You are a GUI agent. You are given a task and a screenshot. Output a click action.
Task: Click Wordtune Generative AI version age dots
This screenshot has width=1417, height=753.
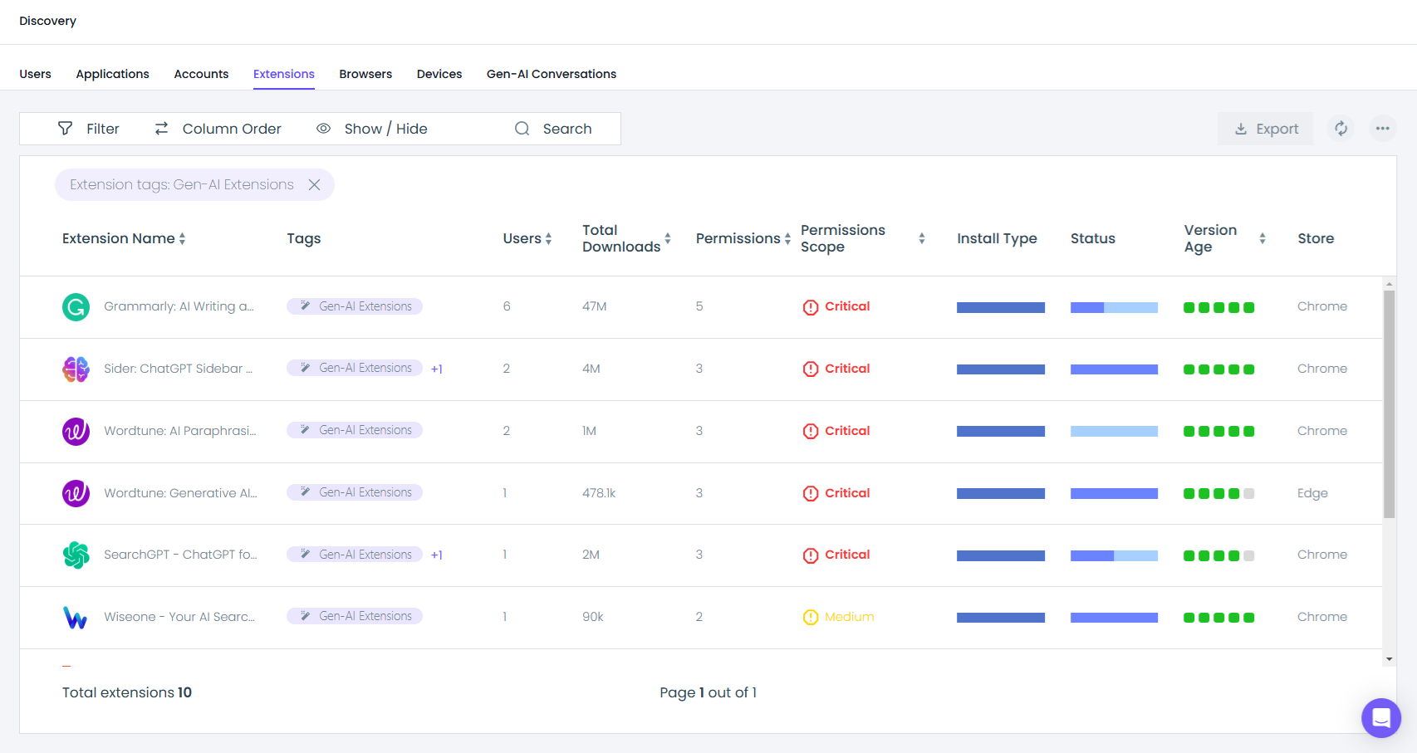[x=1218, y=493]
